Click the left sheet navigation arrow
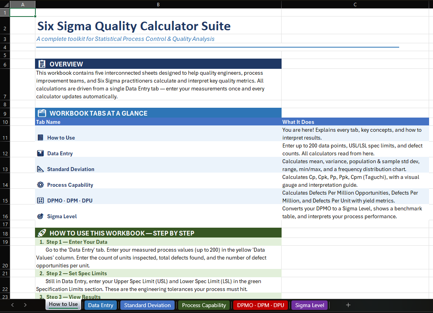Viewport: 433px width, 313px height. pyautogui.click(x=12, y=305)
